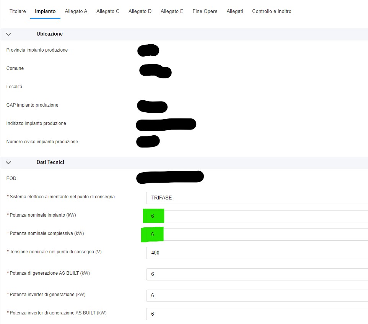Collapse the Ubicazione section chevron
368x324 pixels.
[x=9, y=34]
